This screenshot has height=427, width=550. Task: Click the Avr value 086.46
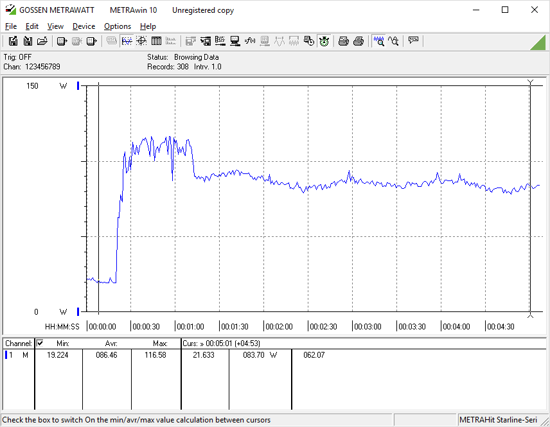(x=107, y=355)
